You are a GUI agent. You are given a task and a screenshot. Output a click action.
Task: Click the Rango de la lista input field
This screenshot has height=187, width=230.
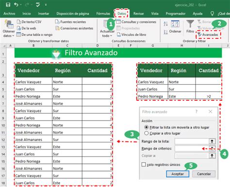click(192, 141)
